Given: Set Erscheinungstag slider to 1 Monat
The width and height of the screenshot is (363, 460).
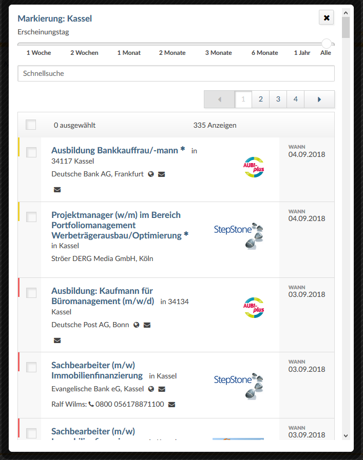Looking at the screenshot, I should coord(129,45).
